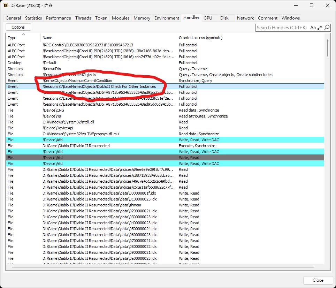Open the Threads tab
The height and width of the screenshot is (288, 336).
[x=83, y=18]
